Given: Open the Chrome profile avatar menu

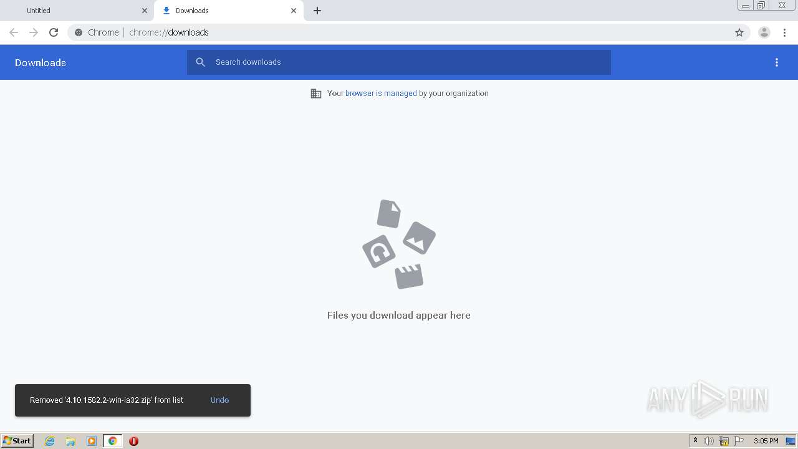Looking at the screenshot, I should click(x=764, y=32).
